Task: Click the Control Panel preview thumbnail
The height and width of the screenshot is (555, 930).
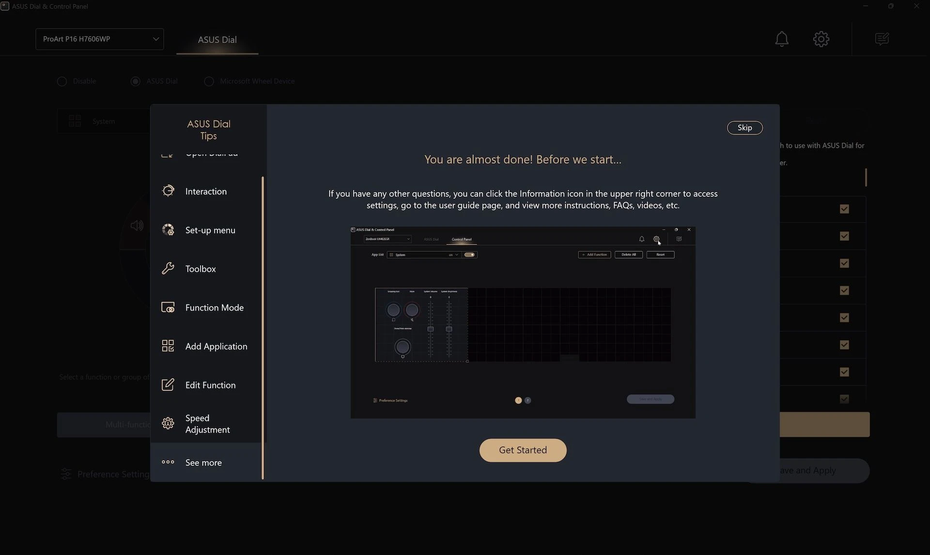Action: (523, 322)
